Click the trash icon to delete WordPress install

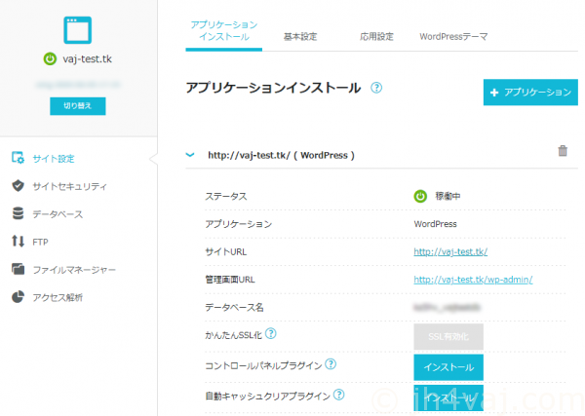tap(562, 151)
